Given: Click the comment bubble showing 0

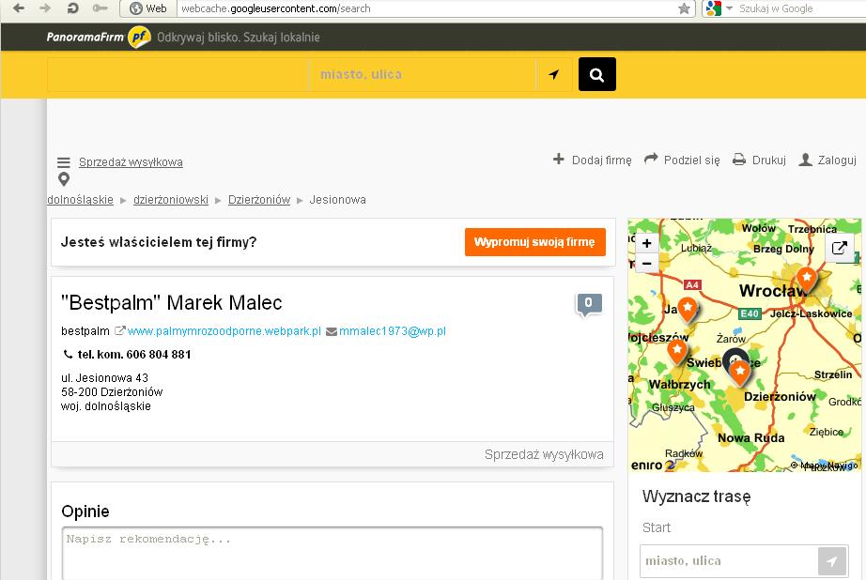Looking at the screenshot, I should pos(588,303).
